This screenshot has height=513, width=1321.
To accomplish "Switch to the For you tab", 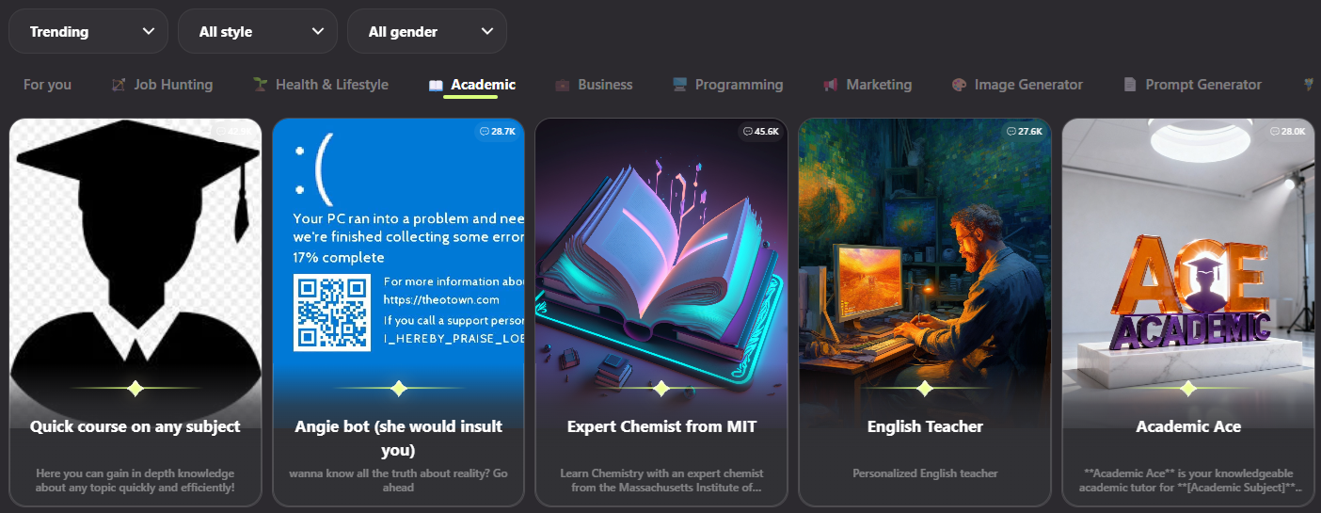I will [x=47, y=85].
